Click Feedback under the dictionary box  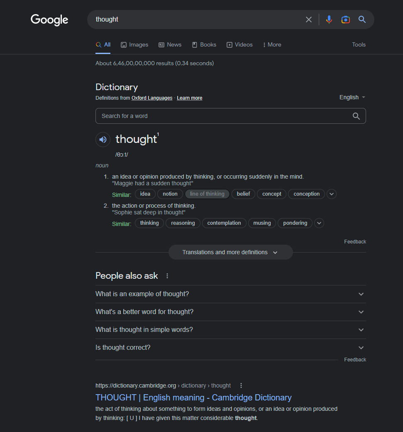[x=355, y=242]
